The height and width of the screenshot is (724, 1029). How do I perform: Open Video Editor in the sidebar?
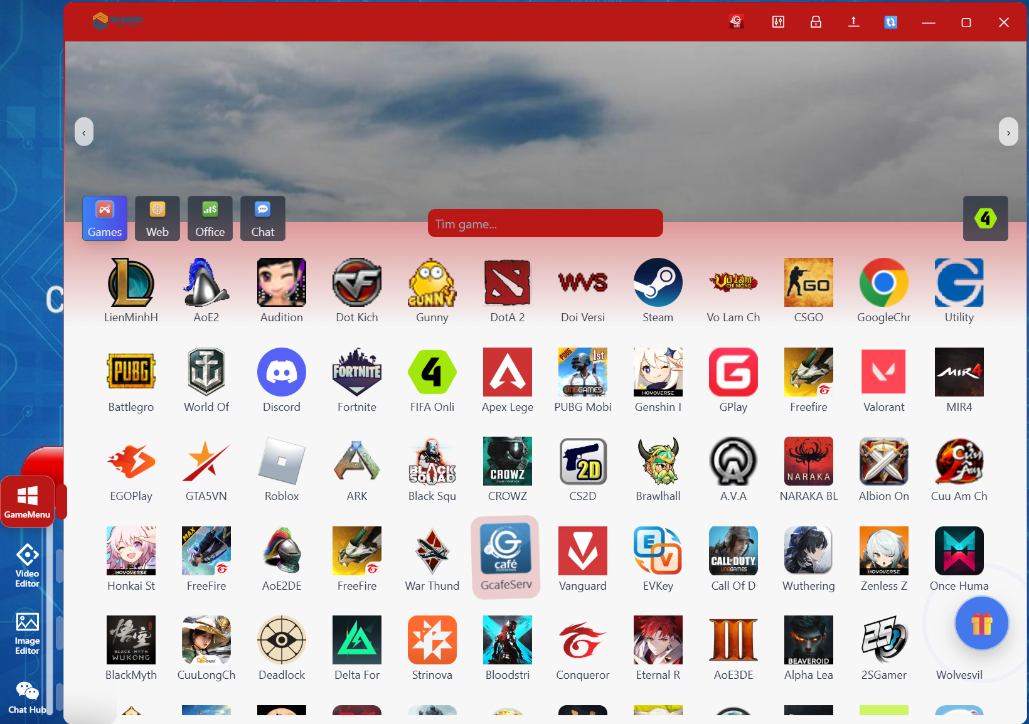pos(27,565)
